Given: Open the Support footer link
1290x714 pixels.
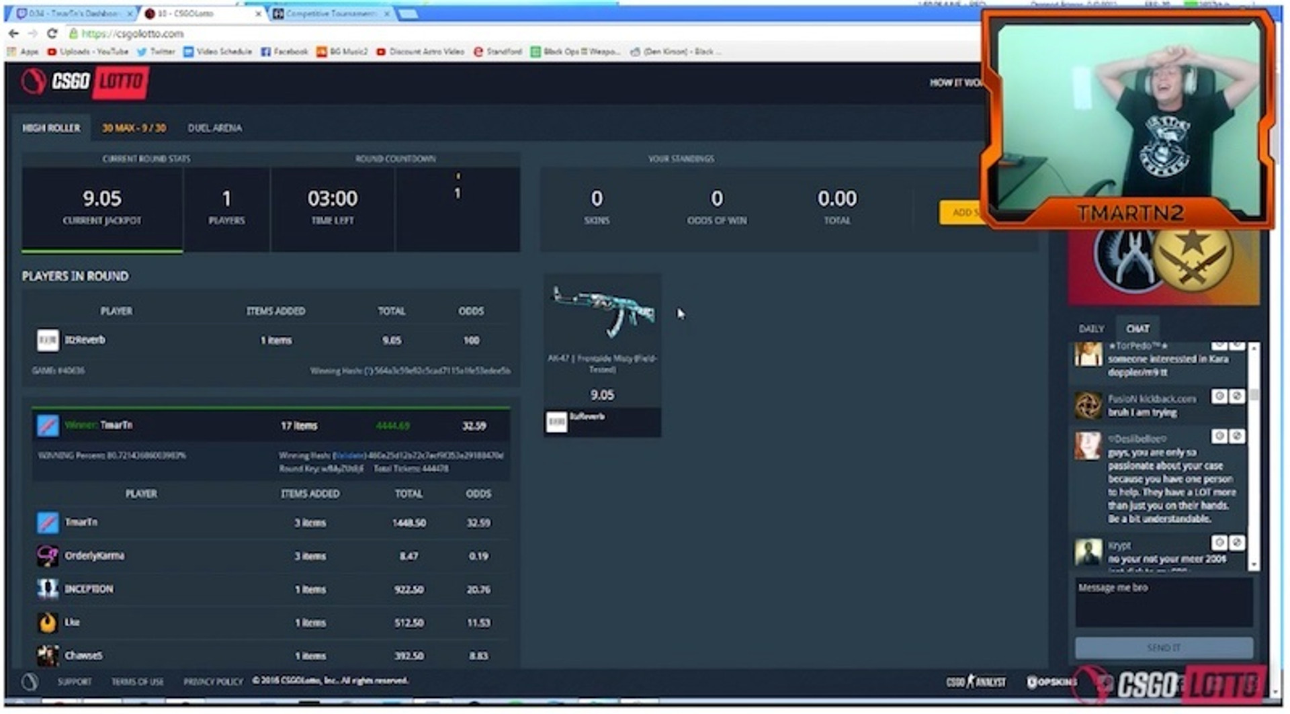Looking at the screenshot, I should pos(74,682).
